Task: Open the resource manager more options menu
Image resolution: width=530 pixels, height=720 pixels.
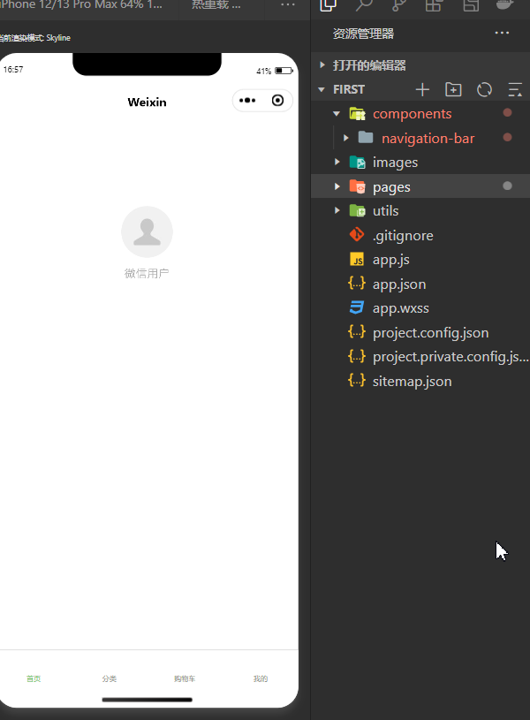Action: tap(502, 33)
